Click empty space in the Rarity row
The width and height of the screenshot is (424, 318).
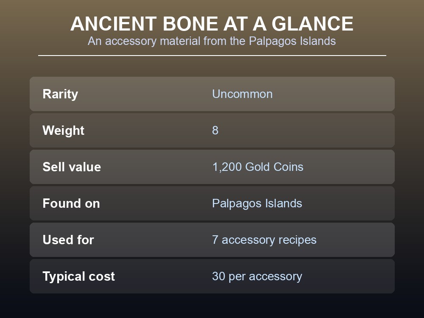coord(338,94)
